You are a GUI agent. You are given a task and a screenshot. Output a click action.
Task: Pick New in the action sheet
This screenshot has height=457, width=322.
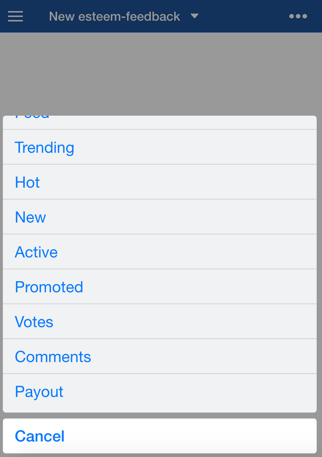click(x=159, y=217)
